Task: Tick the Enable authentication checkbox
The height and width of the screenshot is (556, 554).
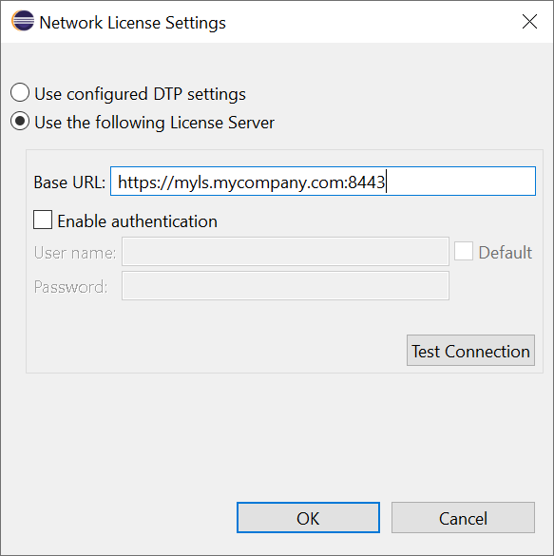Action: [43, 220]
